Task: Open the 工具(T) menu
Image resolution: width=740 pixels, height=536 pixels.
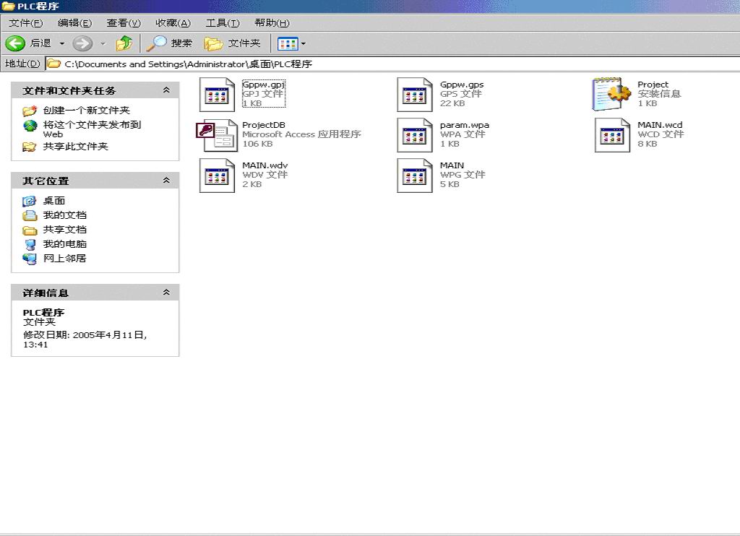Action: pyautogui.click(x=223, y=22)
